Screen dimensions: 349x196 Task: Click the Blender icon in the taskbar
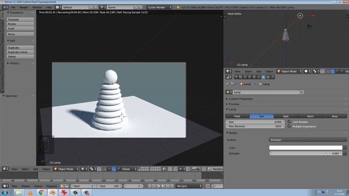point(52,192)
